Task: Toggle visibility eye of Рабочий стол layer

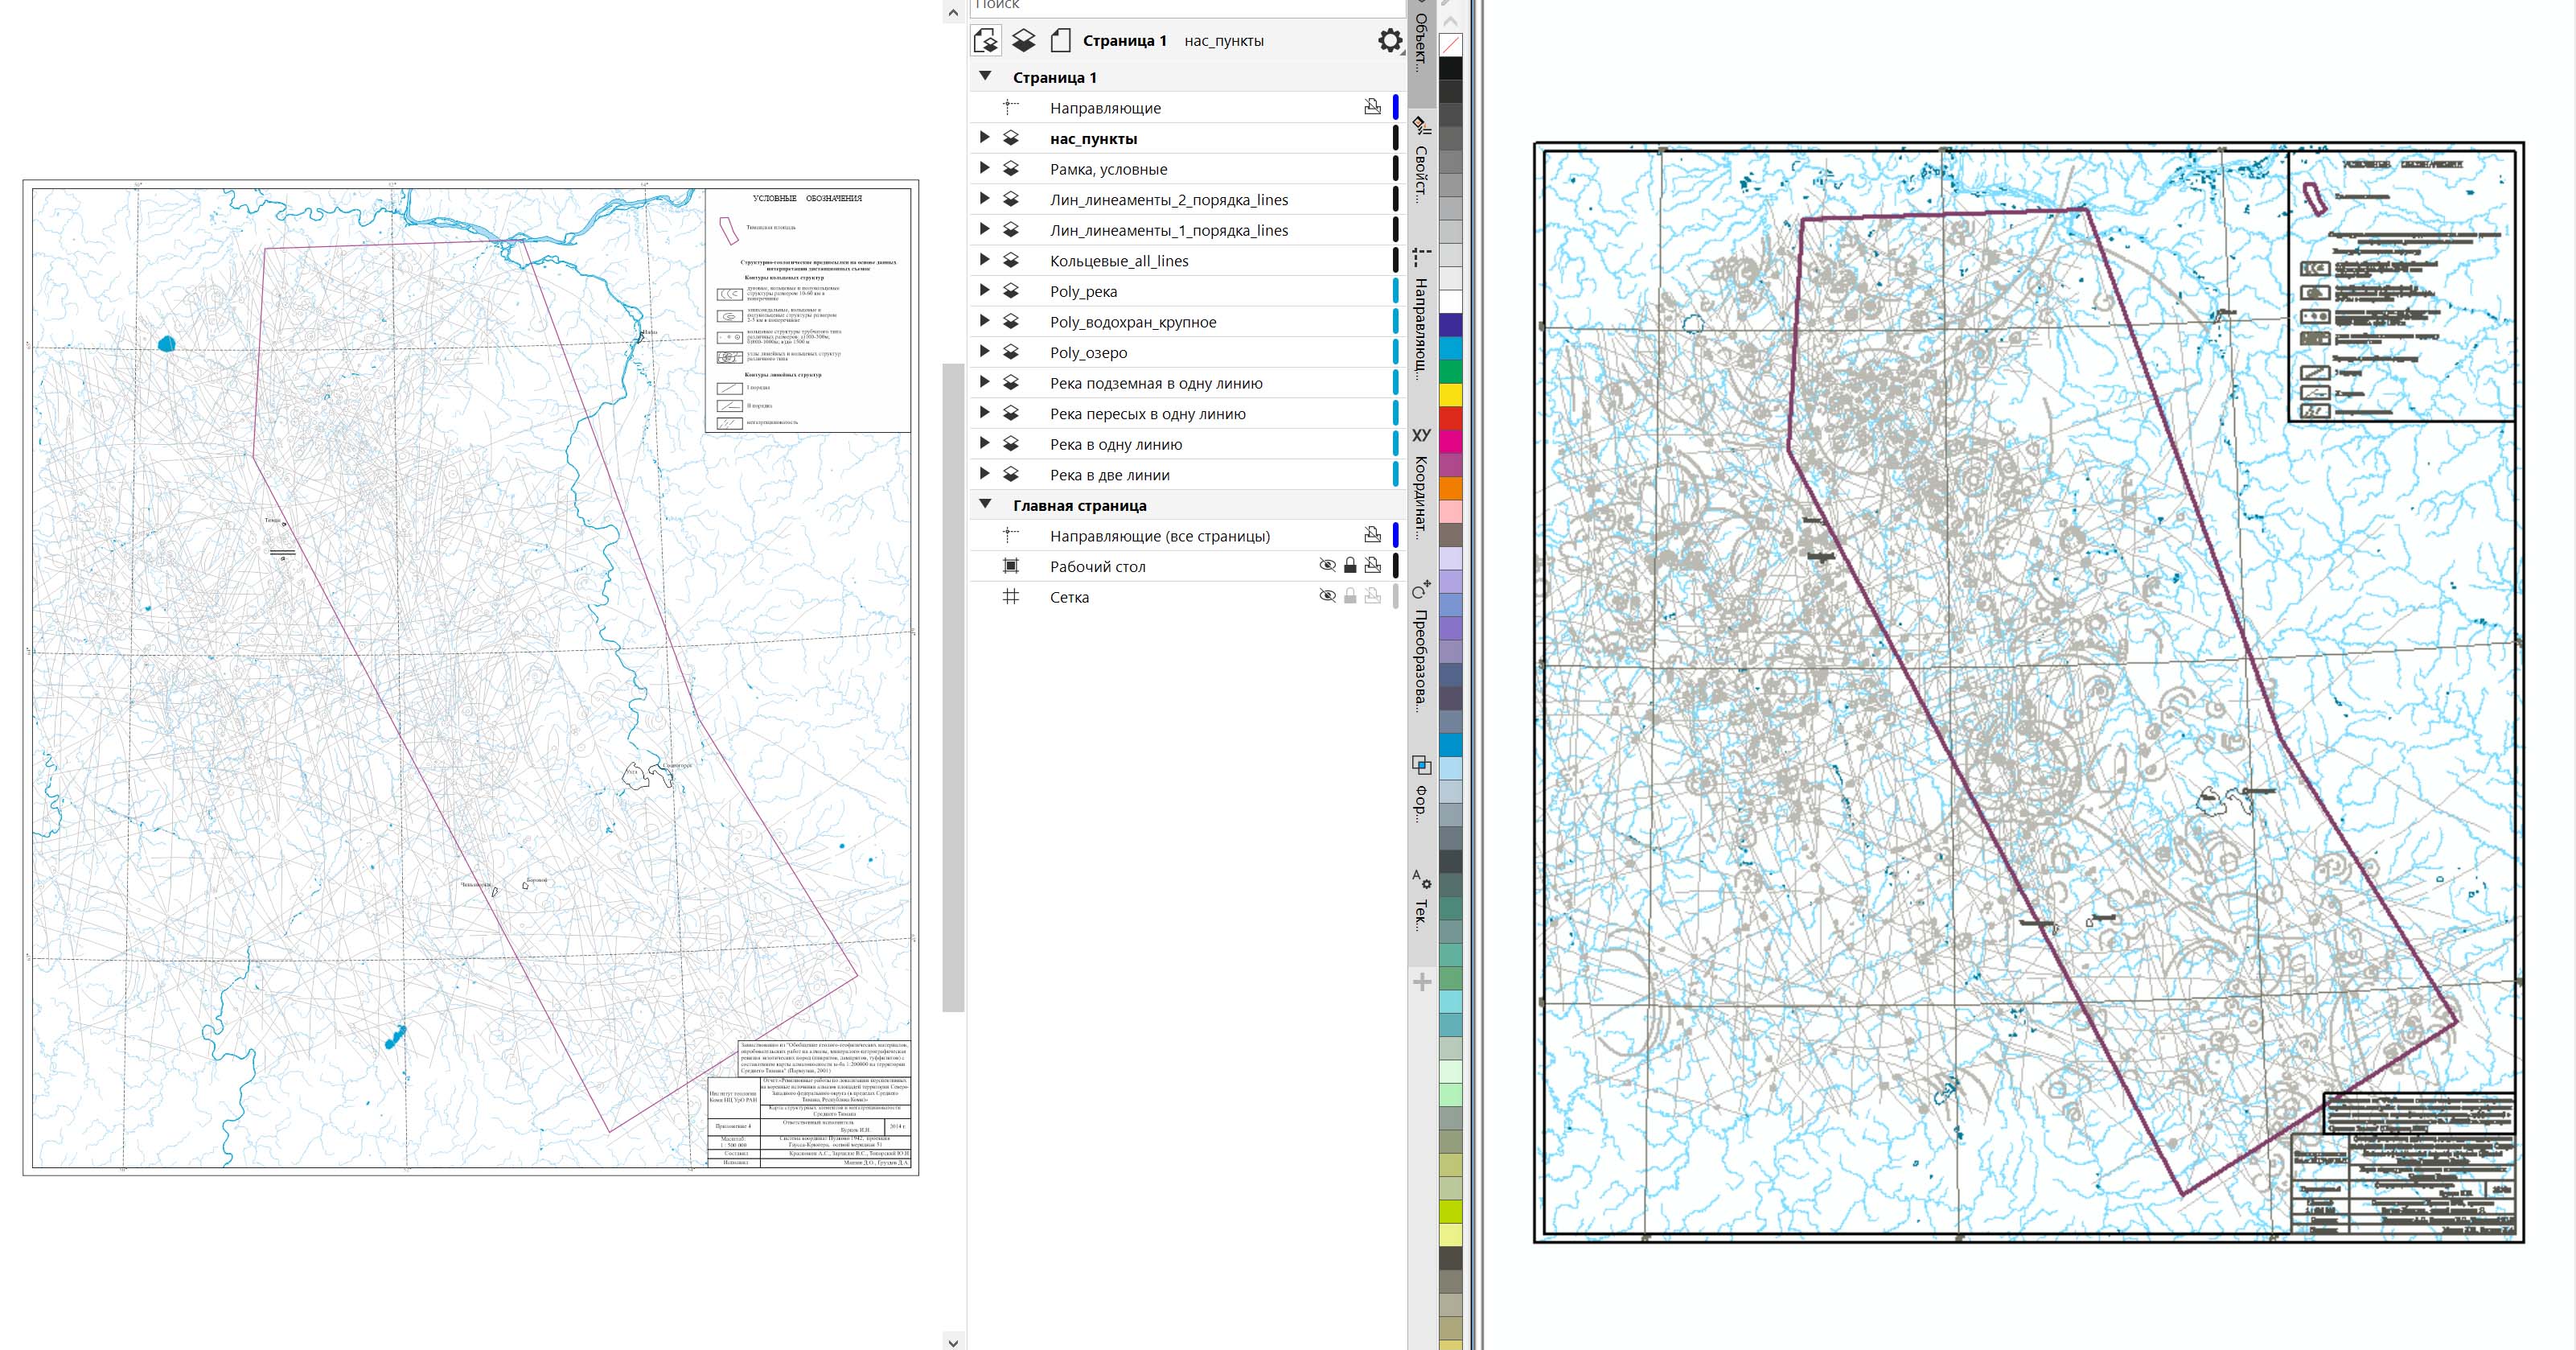Action: [x=1327, y=566]
